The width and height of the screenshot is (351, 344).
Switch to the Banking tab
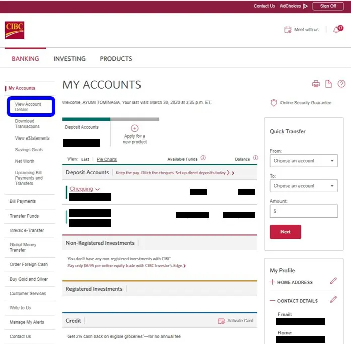coord(25,59)
